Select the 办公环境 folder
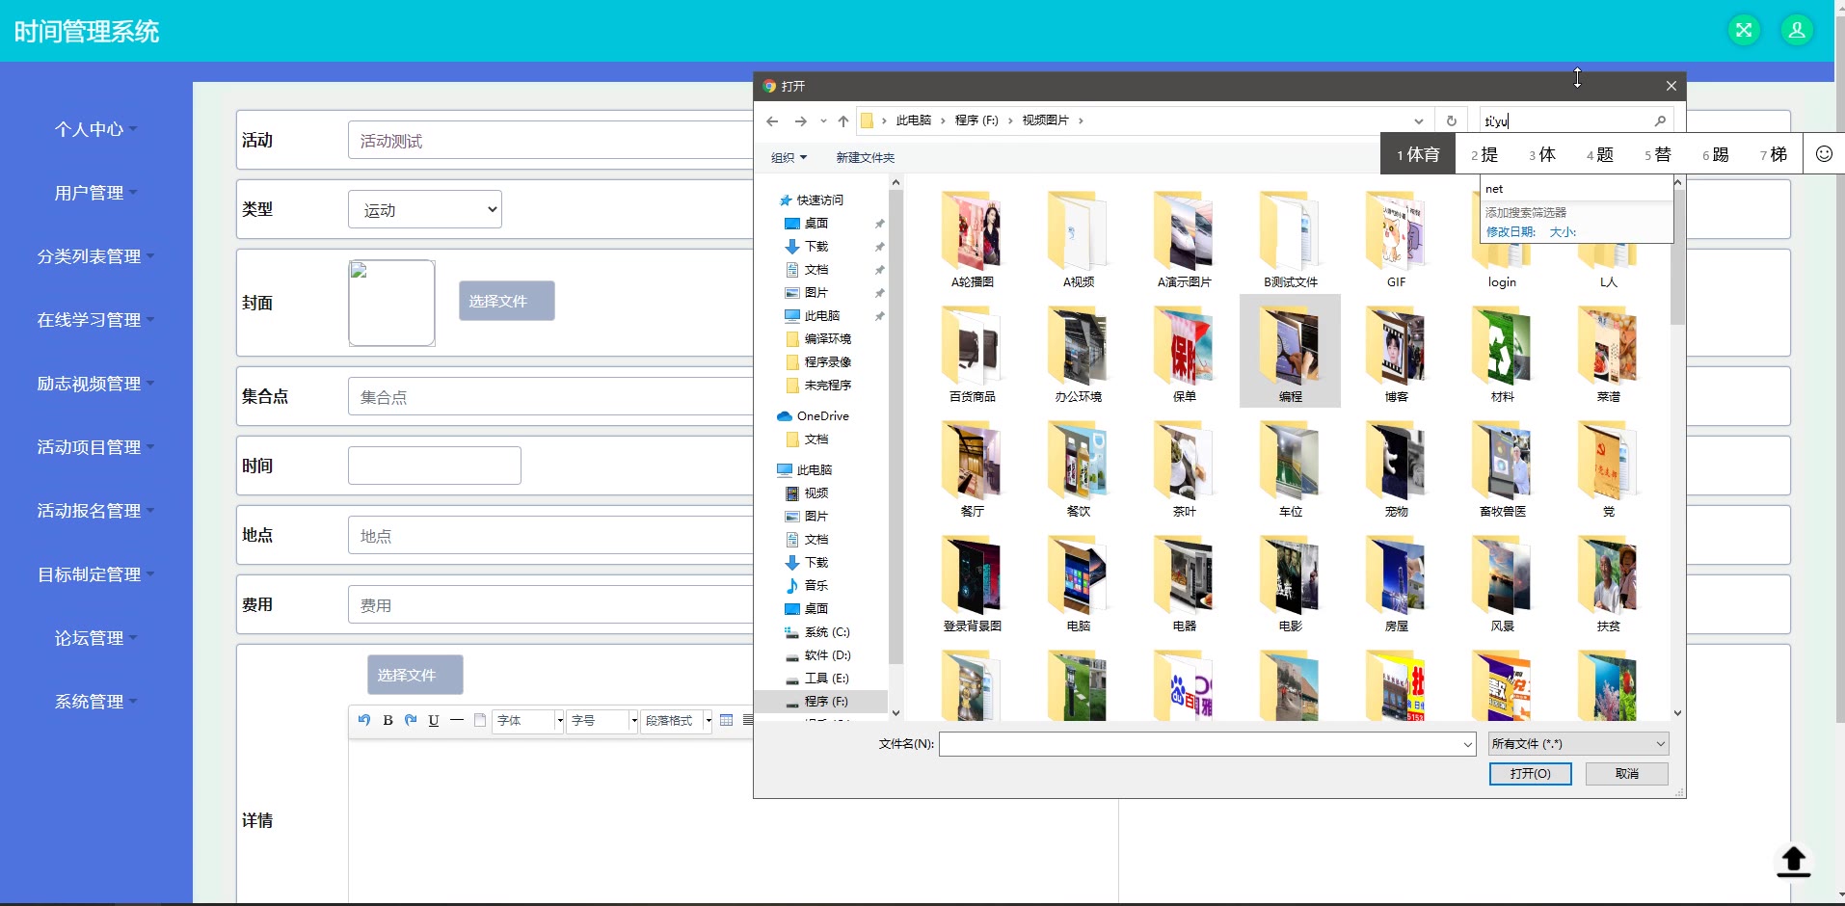Viewport: 1845px width, 906px height. 1078,353
